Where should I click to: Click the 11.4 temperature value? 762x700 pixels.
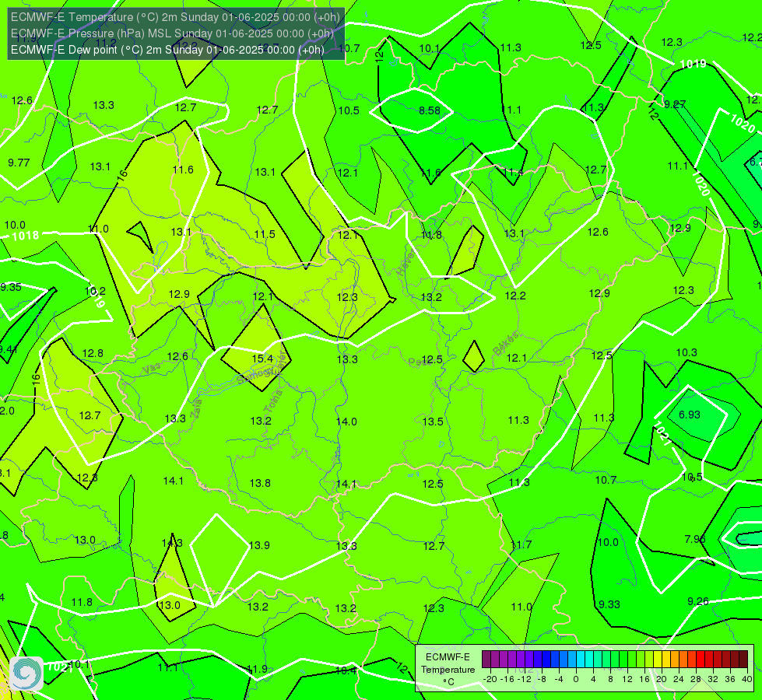tap(513, 173)
